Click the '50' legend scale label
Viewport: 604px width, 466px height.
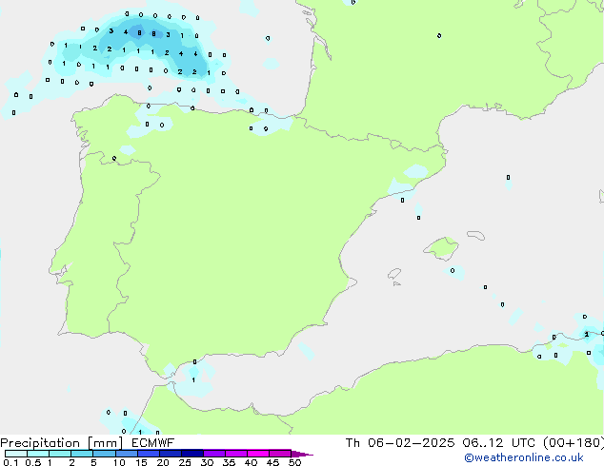(x=294, y=462)
